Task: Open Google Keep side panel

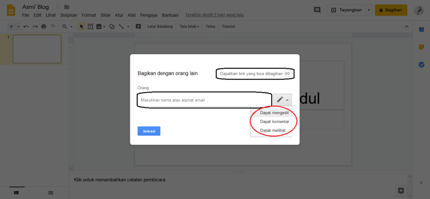Action: (x=421, y=47)
